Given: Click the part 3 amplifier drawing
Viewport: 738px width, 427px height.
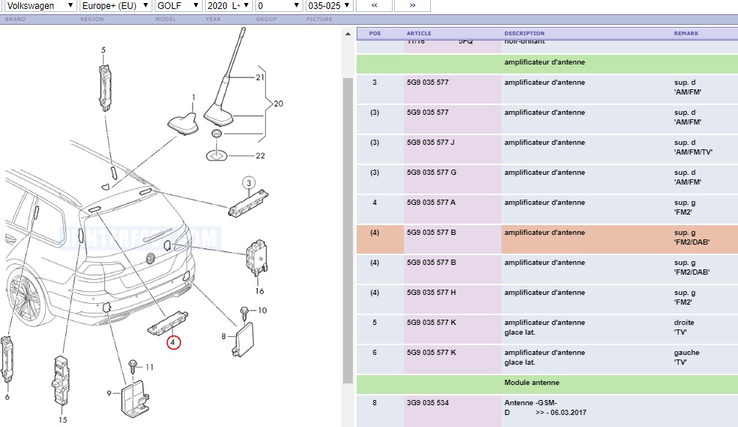Looking at the screenshot, I should pos(248,203).
